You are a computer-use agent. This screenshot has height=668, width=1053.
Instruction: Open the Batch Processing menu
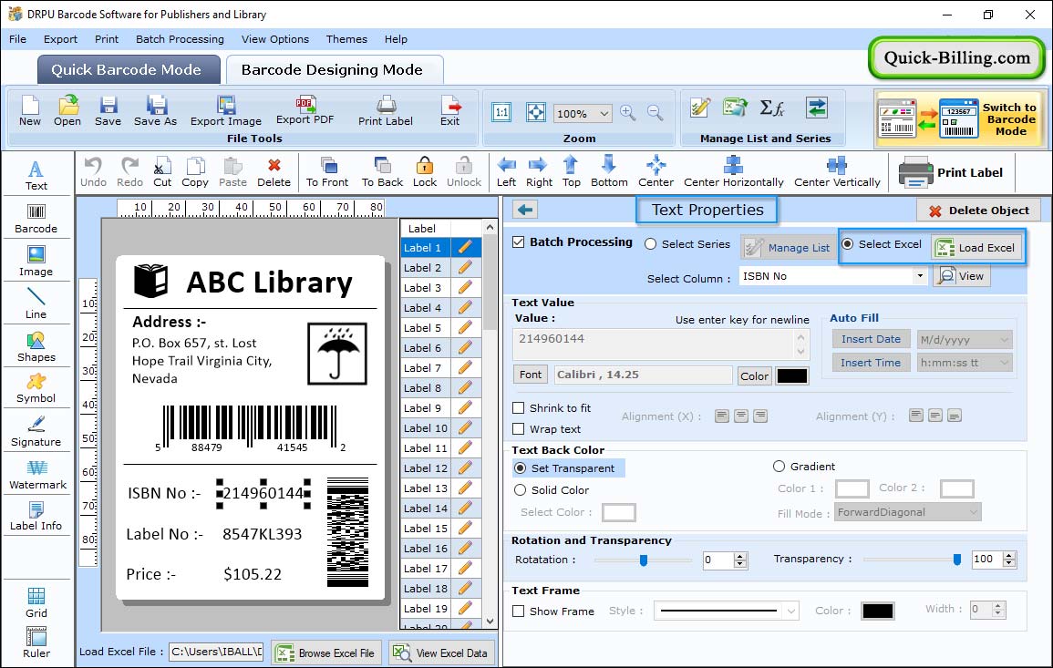coord(180,39)
